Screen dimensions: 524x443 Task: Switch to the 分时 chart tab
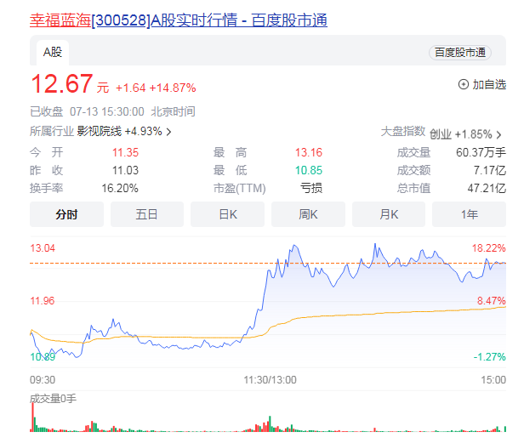(66, 214)
